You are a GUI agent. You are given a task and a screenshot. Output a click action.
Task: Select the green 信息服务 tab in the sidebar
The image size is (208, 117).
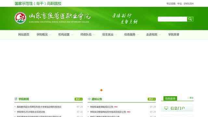170,98
